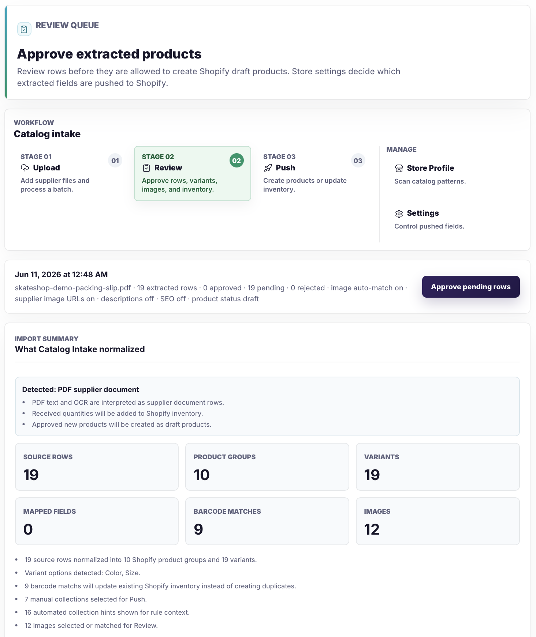
Task: Click the Settings gear icon
Action: pyautogui.click(x=399, y=214)
